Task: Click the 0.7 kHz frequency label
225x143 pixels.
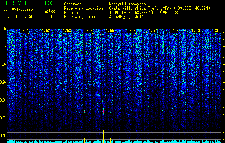Action: [x=3, y=118]
